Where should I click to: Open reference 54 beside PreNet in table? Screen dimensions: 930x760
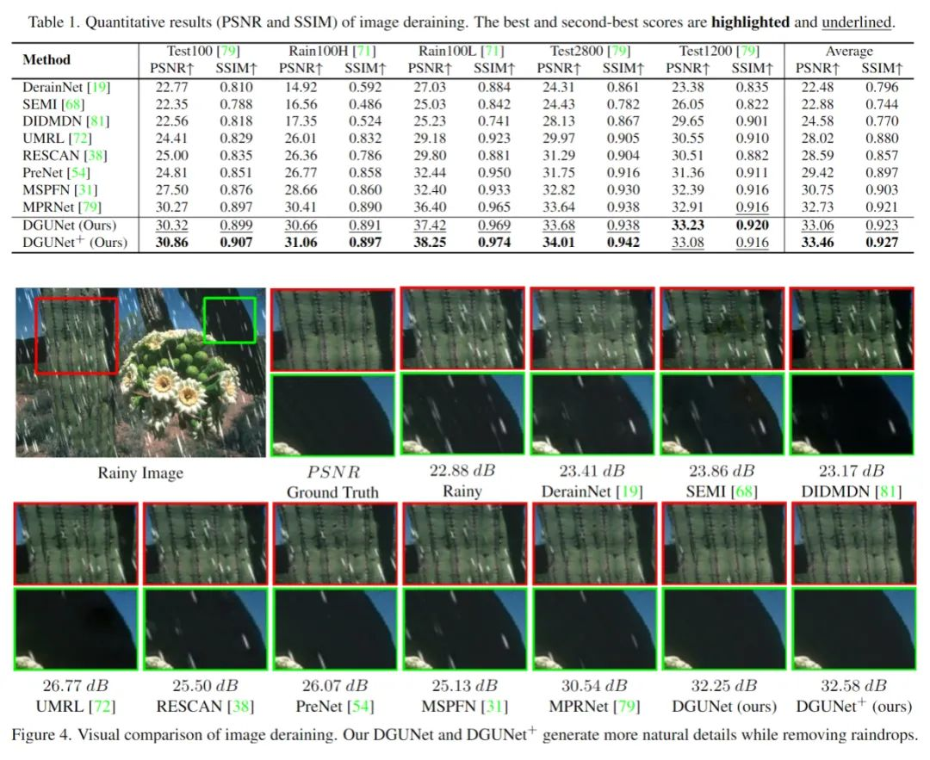[x=78, y=173]
